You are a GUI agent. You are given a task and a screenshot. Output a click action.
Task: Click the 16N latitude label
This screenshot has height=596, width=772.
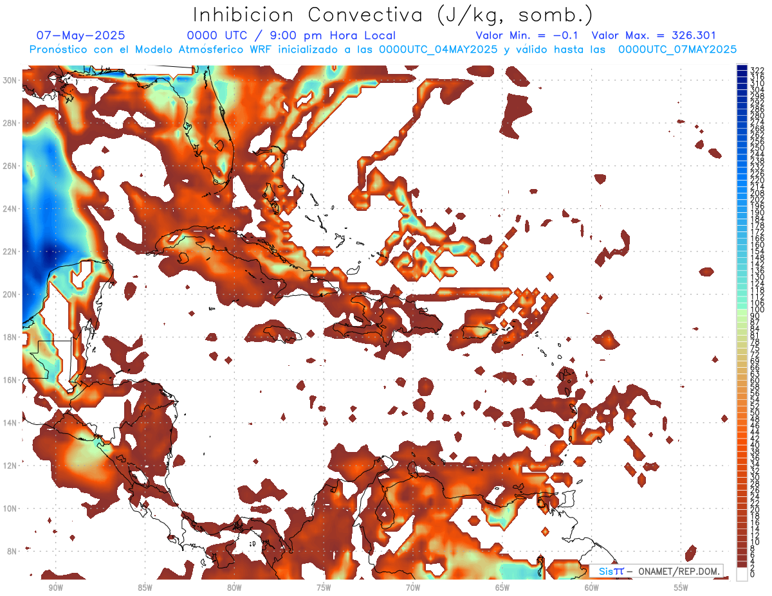coord(10,380)
